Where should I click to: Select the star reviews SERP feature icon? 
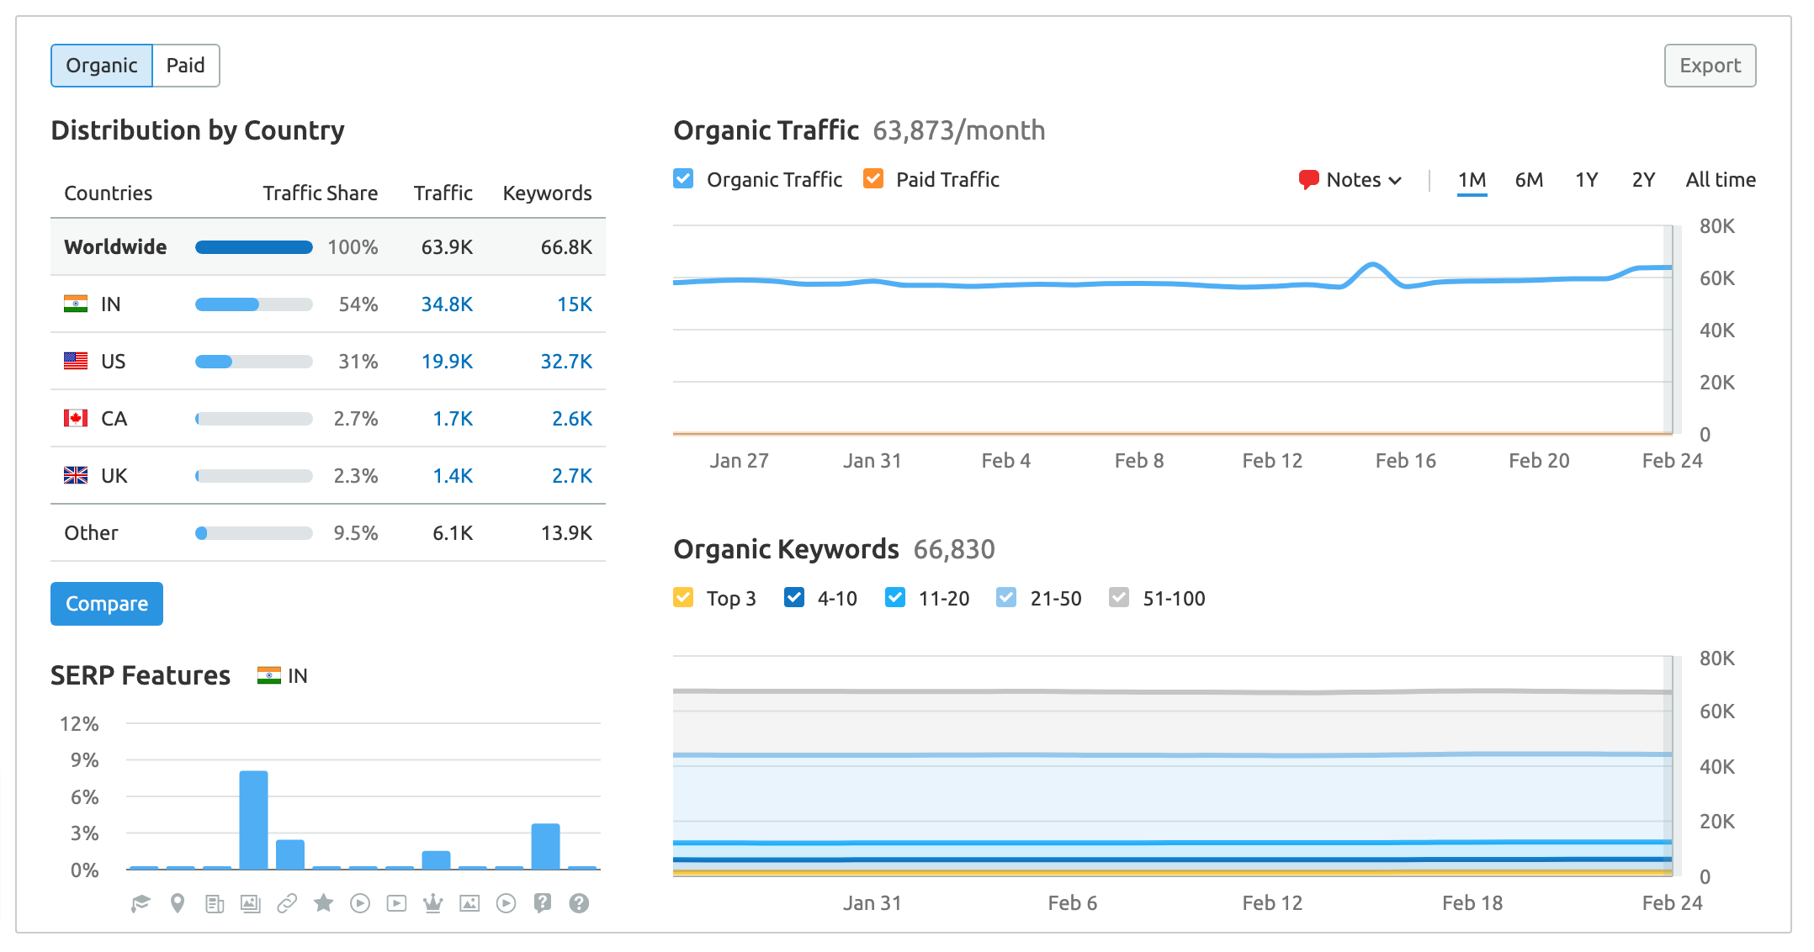point(324,902)
